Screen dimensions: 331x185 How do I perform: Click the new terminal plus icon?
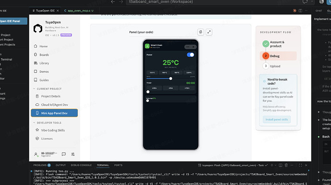coord(272,165)
